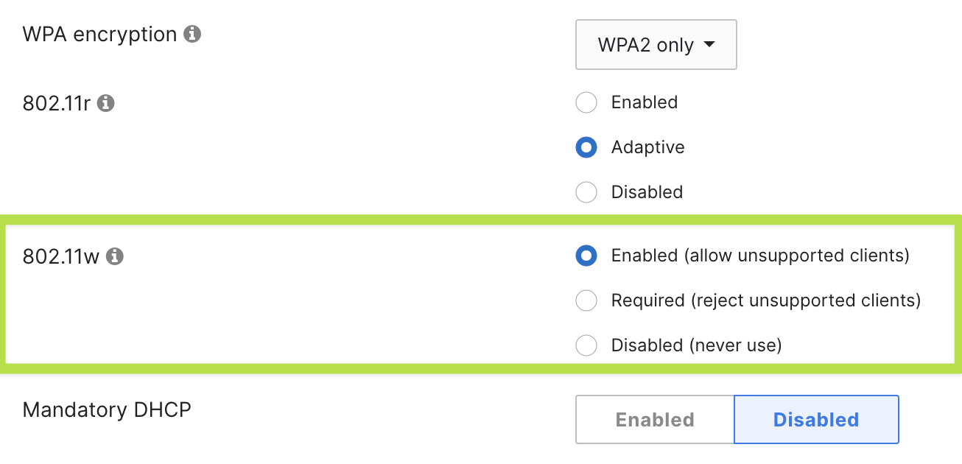
Task: Click the info icon beside WPA encryption
Action: [x=192, y=35]
